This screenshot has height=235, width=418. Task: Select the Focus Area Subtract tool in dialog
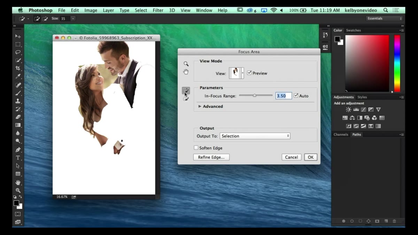[186, 99]
